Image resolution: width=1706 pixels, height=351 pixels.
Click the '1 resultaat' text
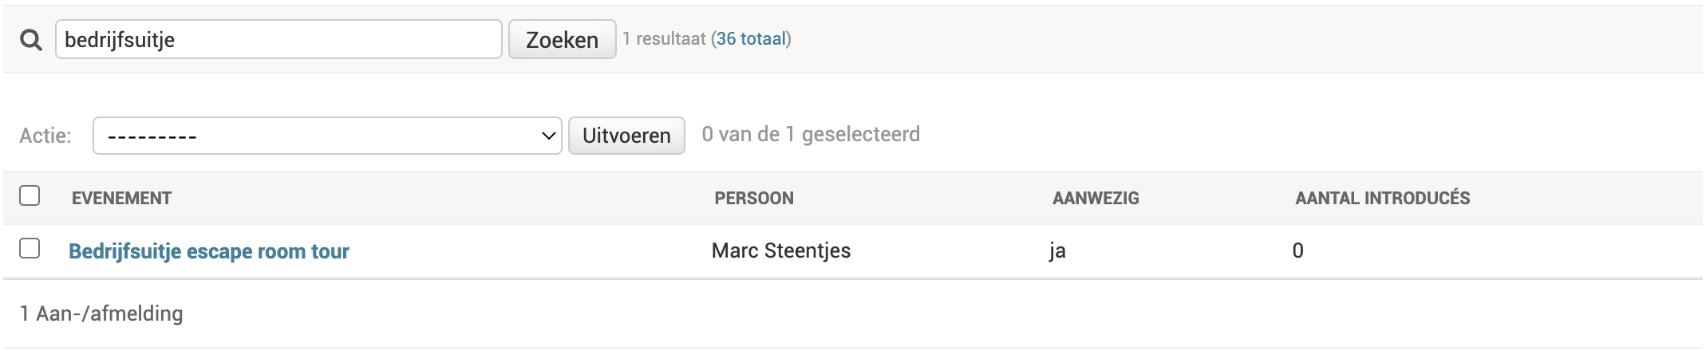tap(664, 39)
